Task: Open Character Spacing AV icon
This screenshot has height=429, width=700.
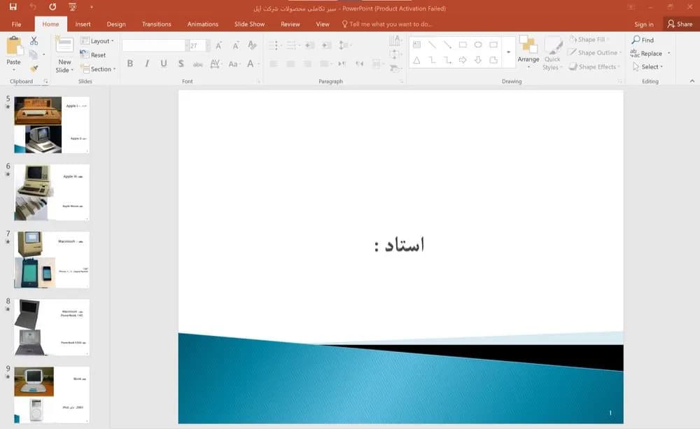Action: pos(215,64)
